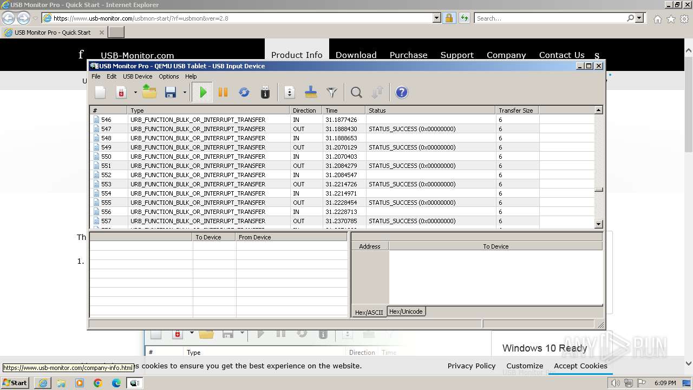The image size is (693, 390).
Task: Pause capture with orange pause button
Action: click(x=223, y=93)
